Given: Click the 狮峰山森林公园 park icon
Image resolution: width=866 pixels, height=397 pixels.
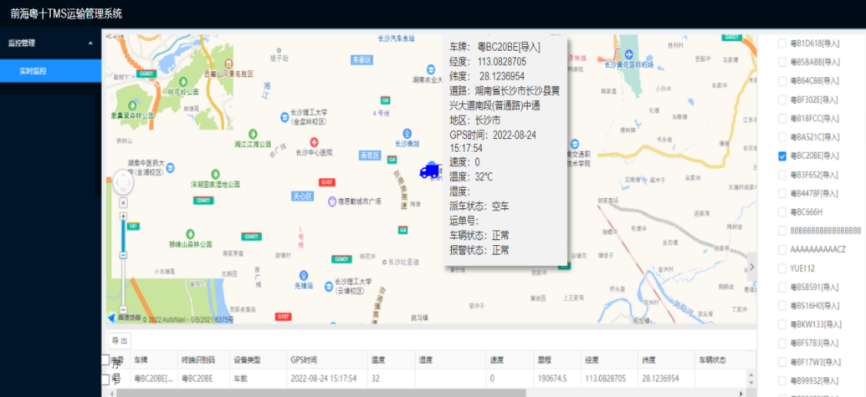Looking at the screenshot, I should coord(191,234).
